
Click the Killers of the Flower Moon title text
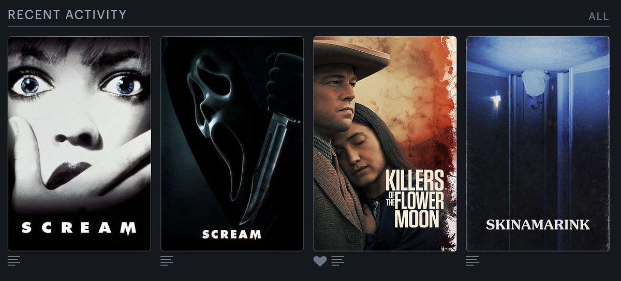[415, 199]
